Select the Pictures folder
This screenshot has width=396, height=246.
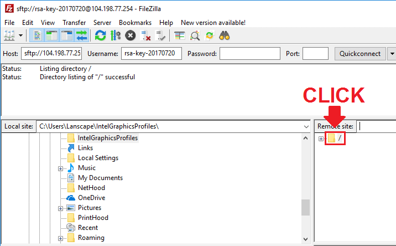(90, 208)
